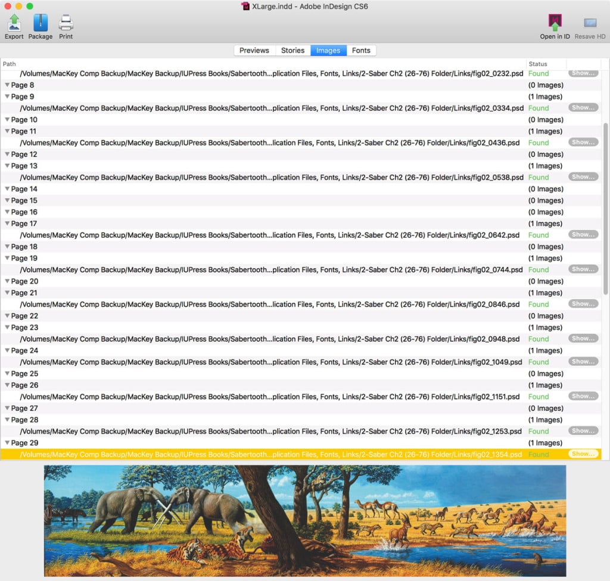Click the Open in ID icon
The image size is (610, 581).
(555, 26)
